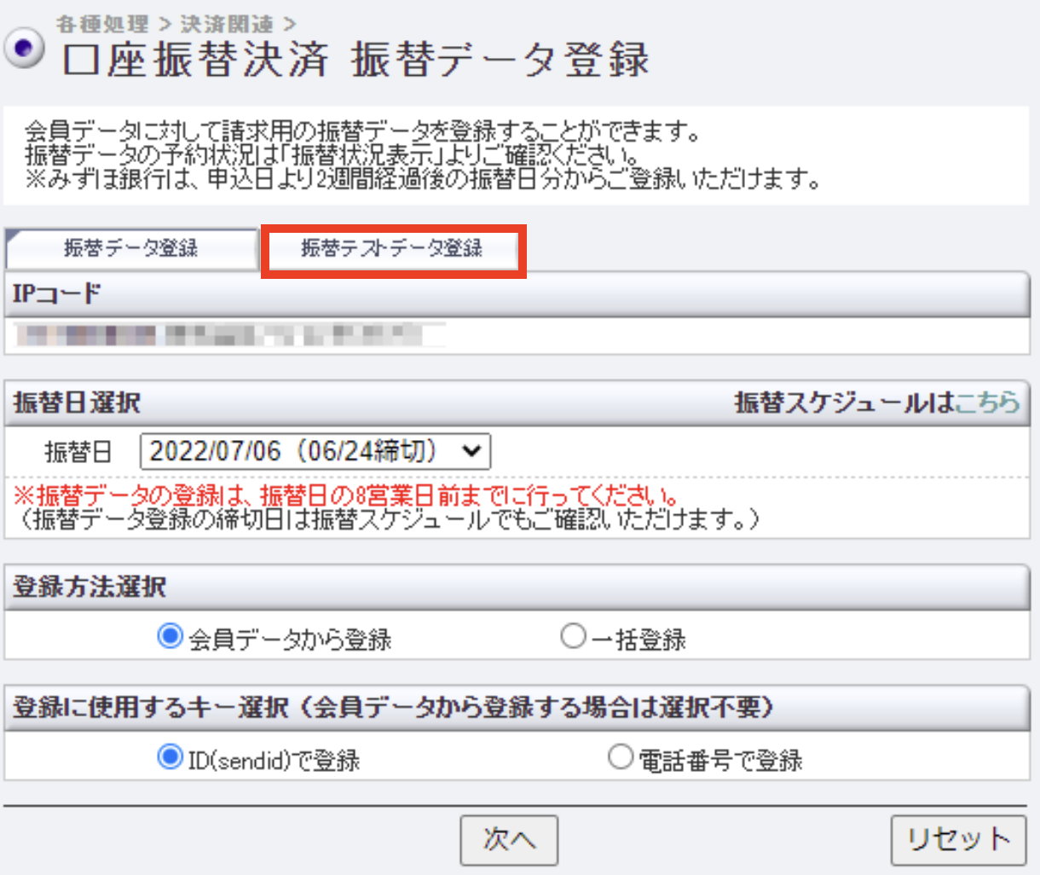
Task: Open the 振替日 date dropdown
Action: click(315, 451)
